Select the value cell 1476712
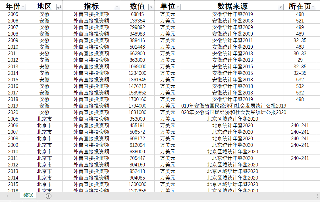Image resolution: width=320 pixels, height=202 pixels. tap(137, 86)
